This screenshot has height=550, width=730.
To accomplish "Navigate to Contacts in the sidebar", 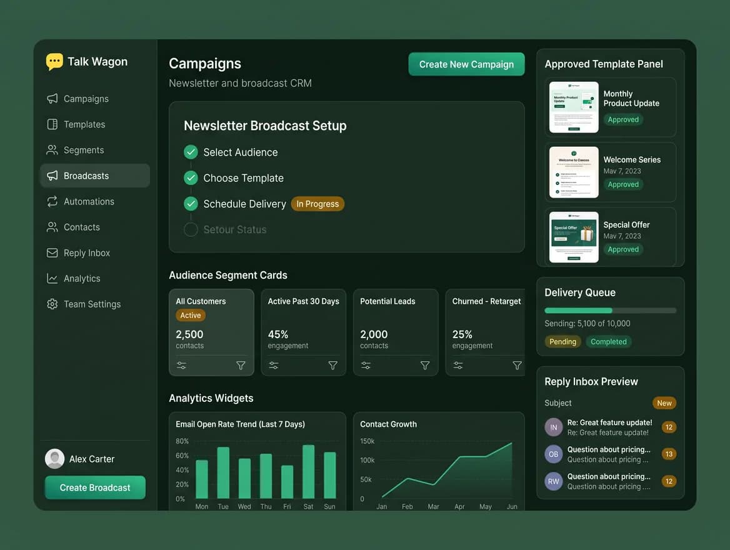I will click(x=95, y=227).
